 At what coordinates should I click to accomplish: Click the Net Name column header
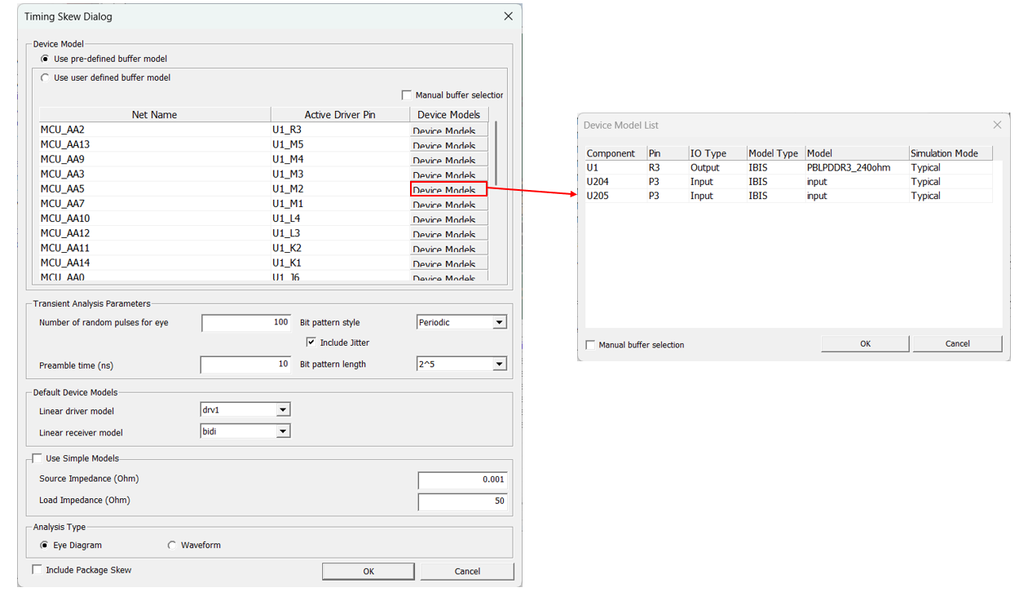click(154, 115)
